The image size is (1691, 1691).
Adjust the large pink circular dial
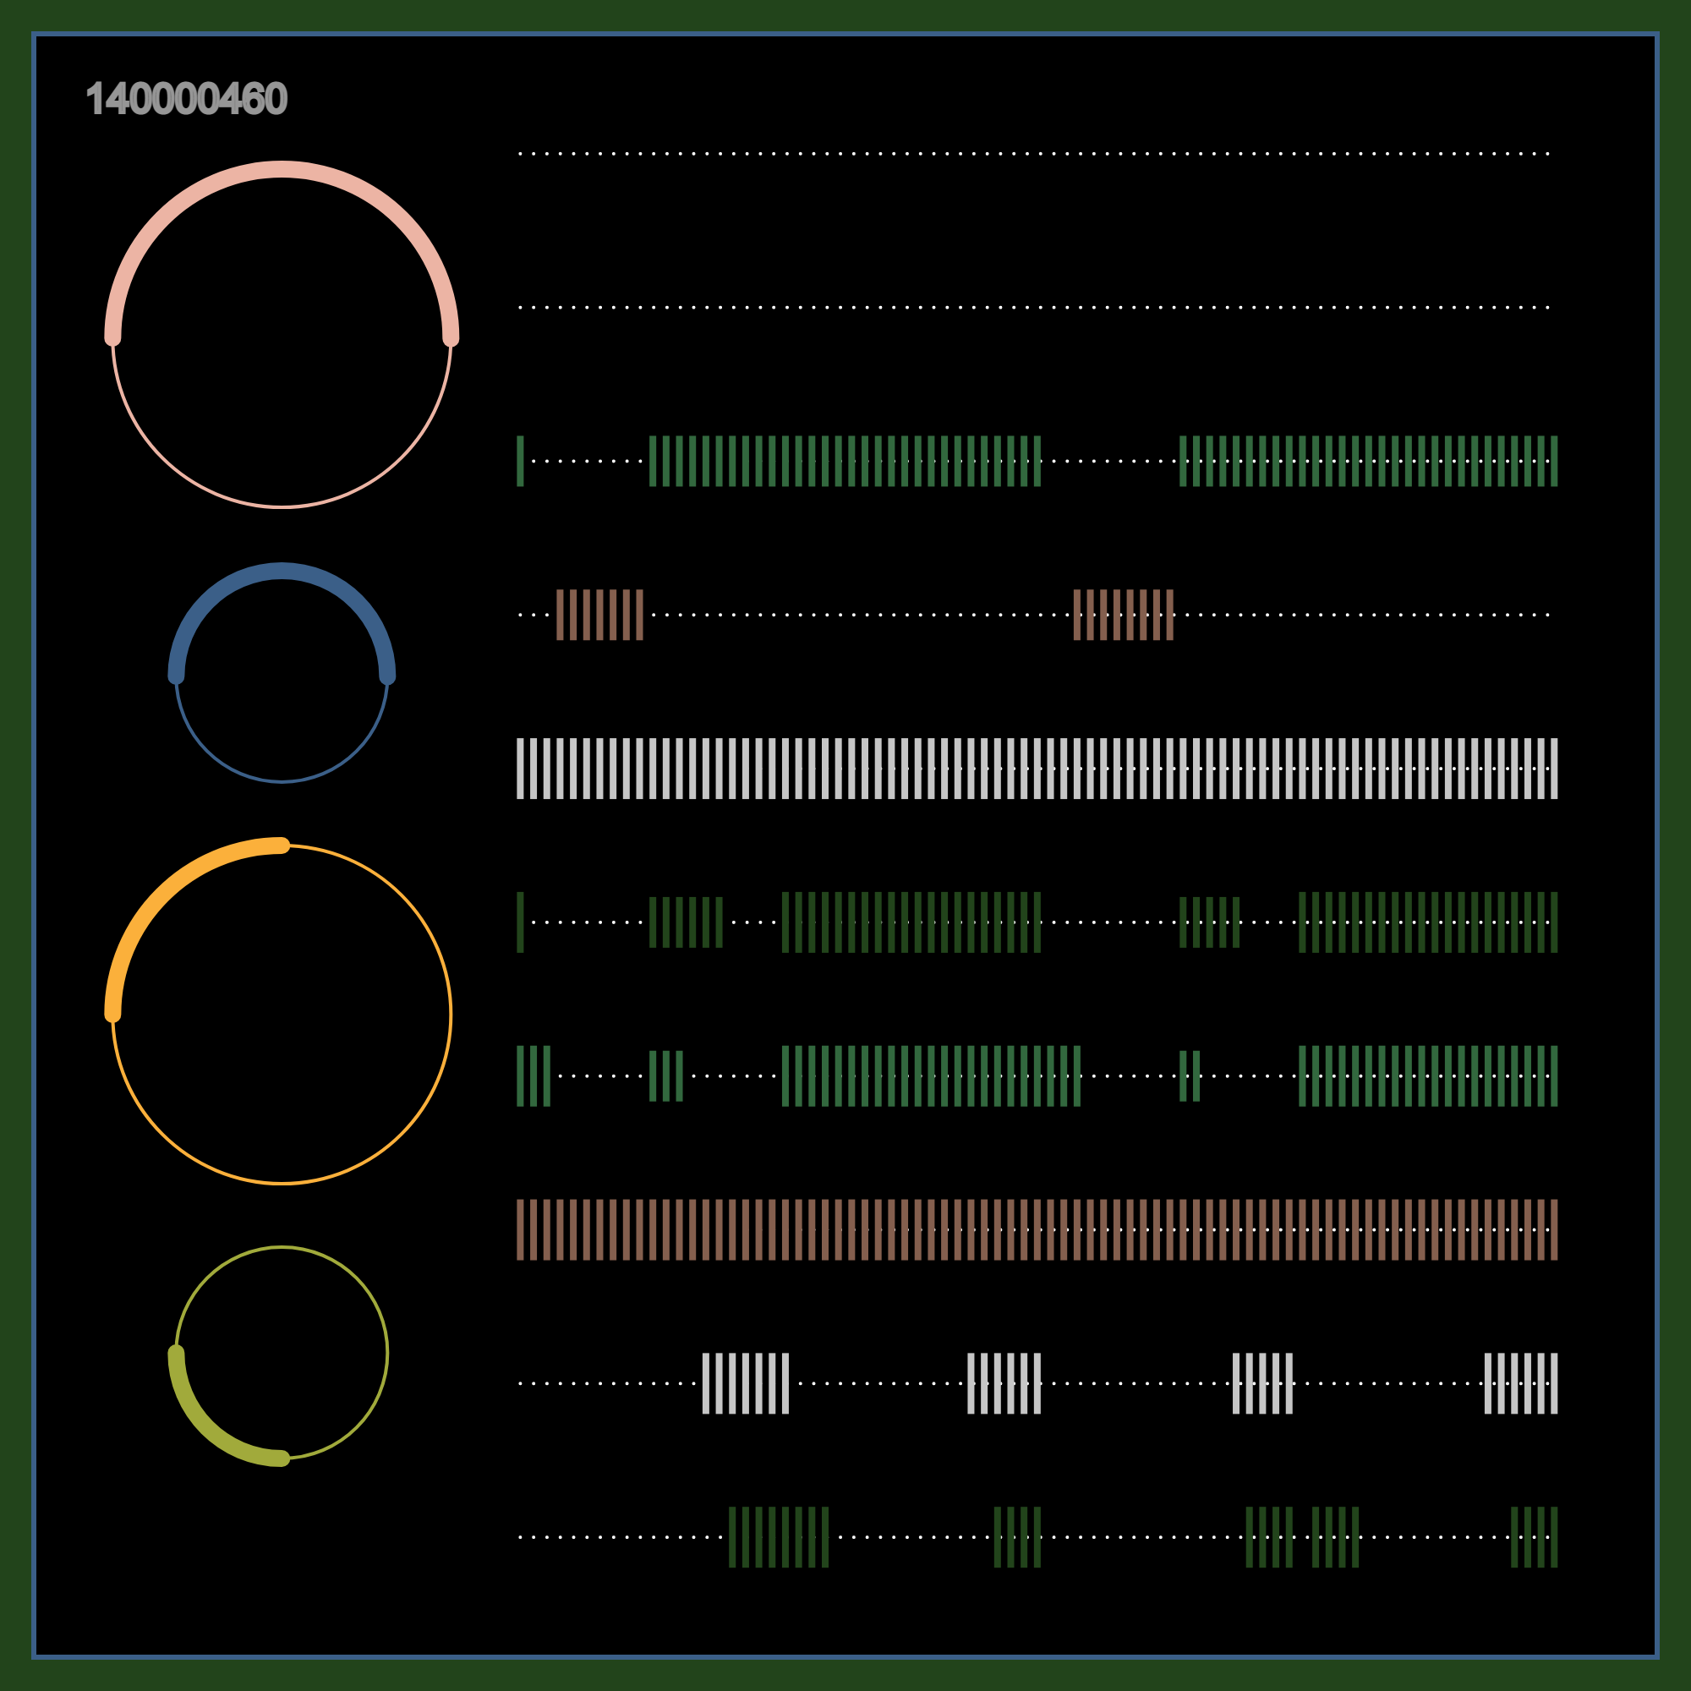pyautogui.click(x=282, y=334)
